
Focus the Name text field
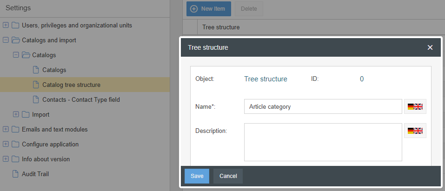[x=323, y=106]
